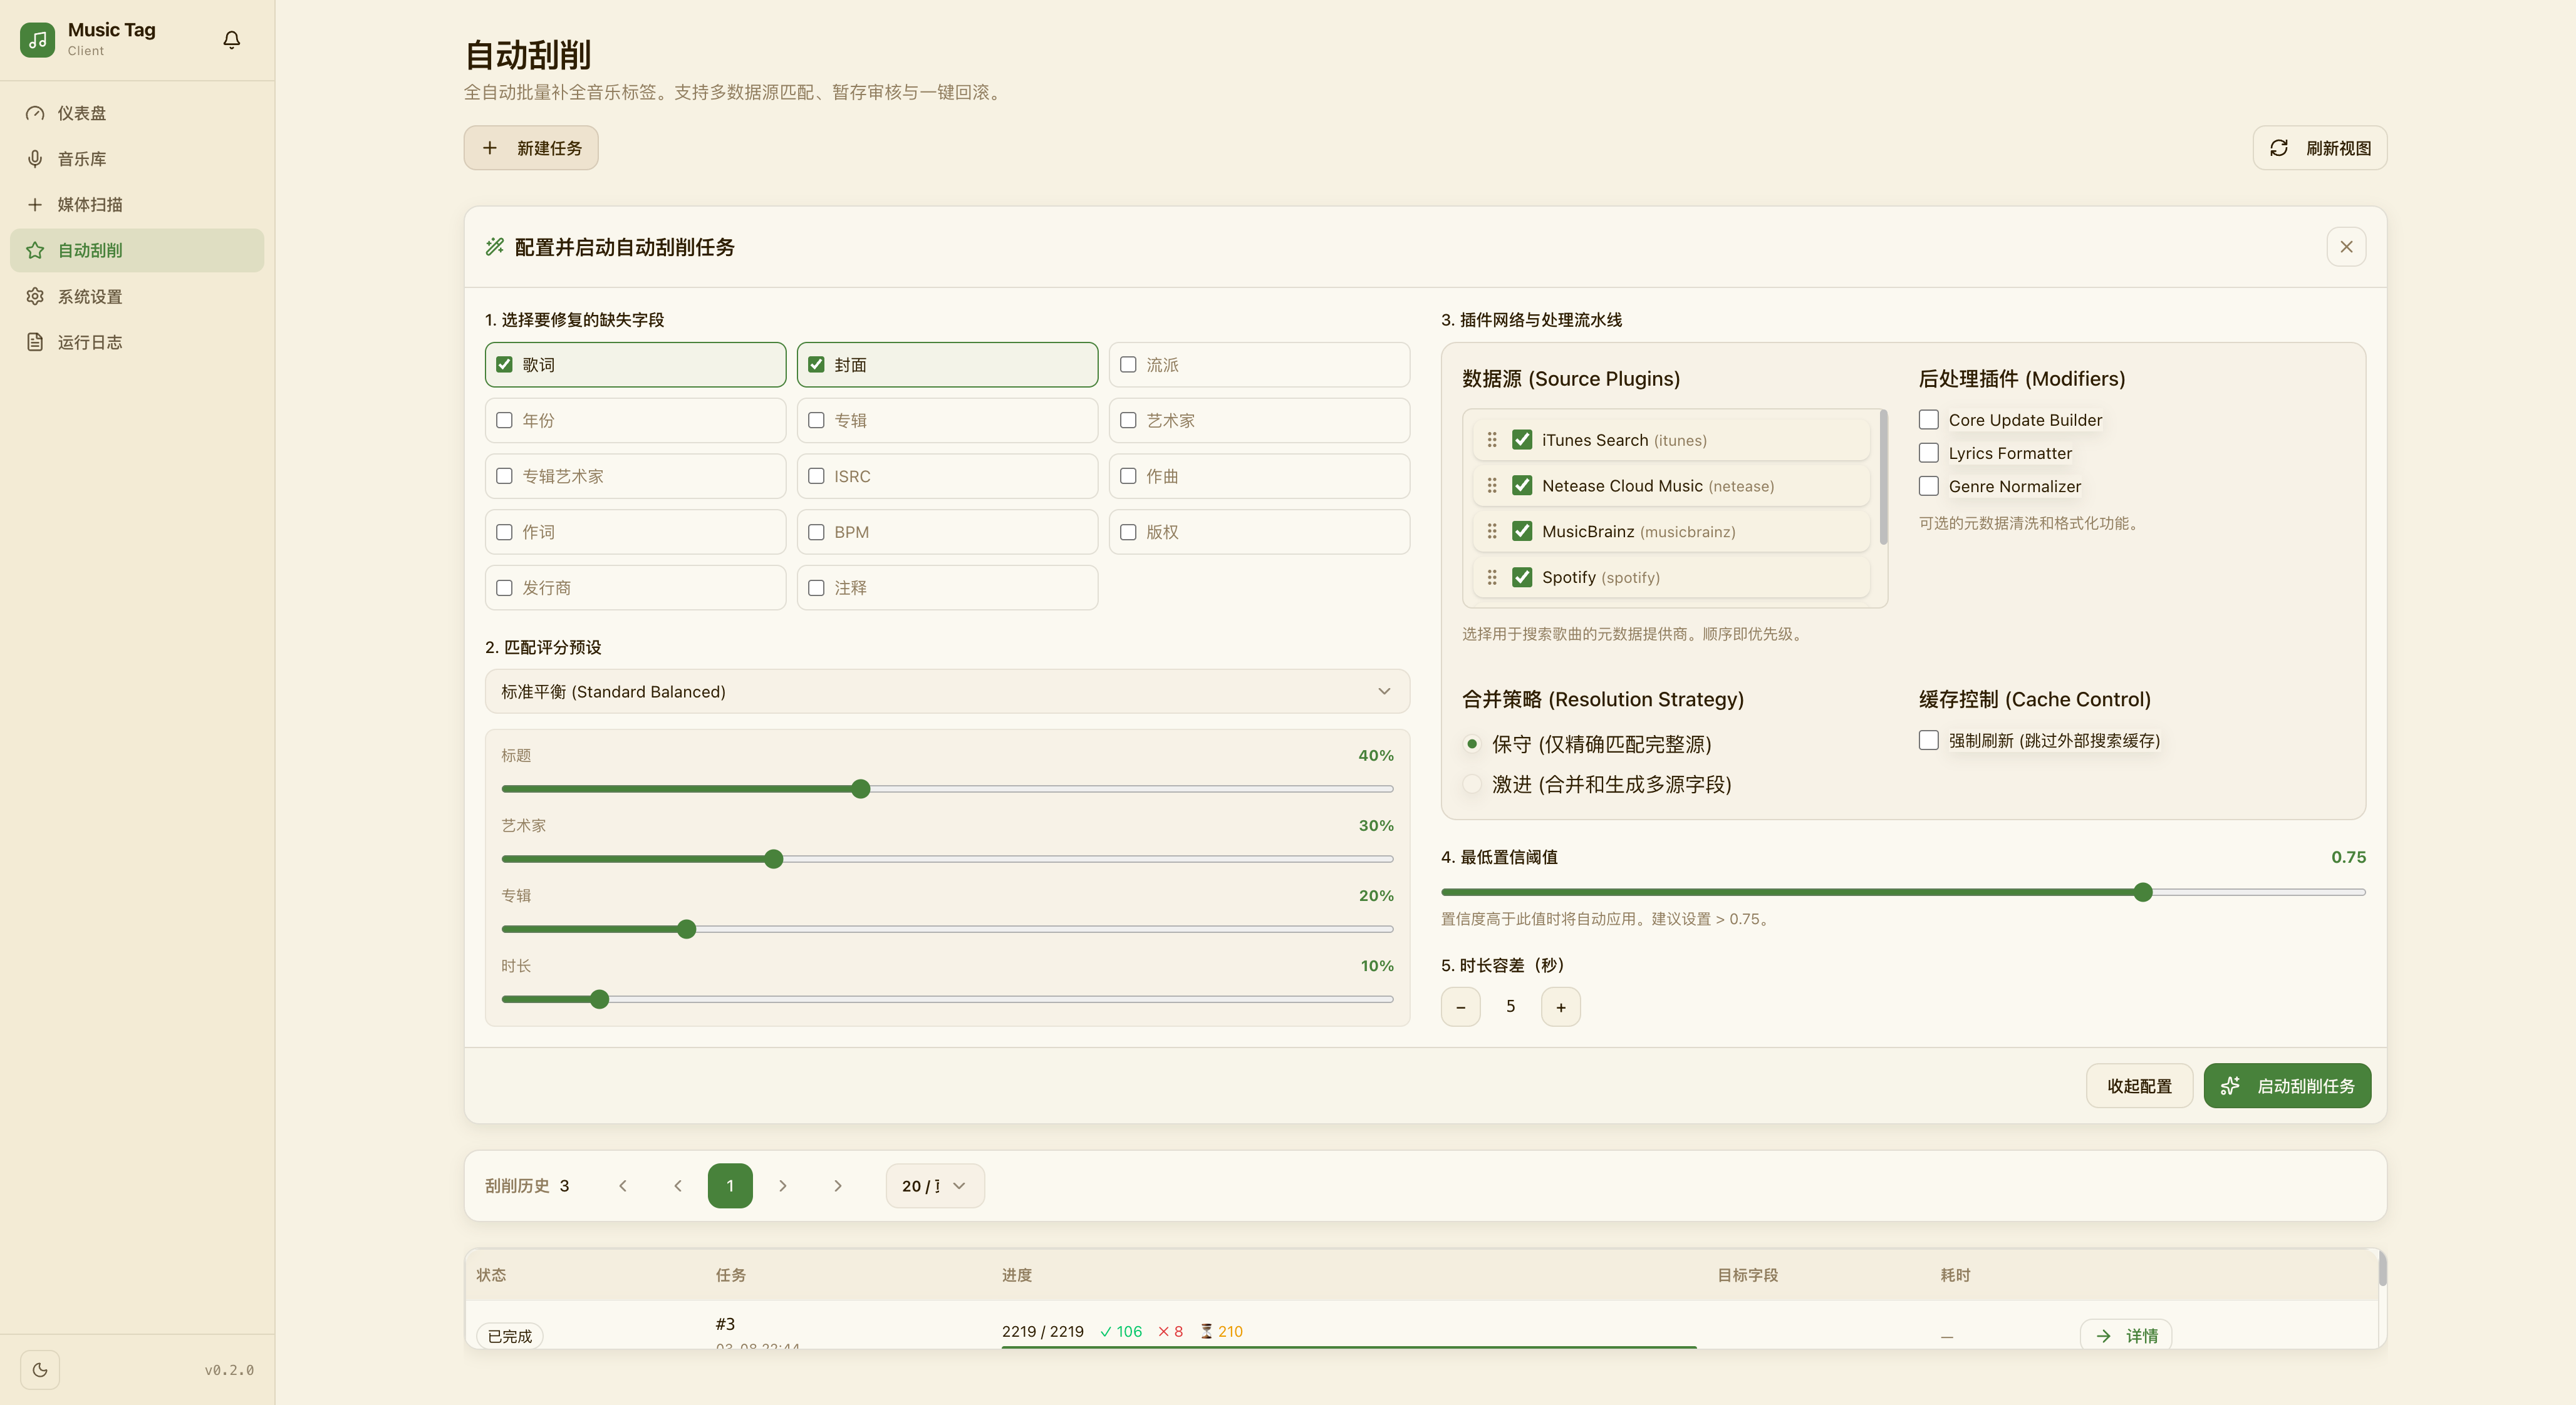Screen dimensions: 2576x1405
Task: Enable Lyrics Formatter modifier
Action: 1928,453
